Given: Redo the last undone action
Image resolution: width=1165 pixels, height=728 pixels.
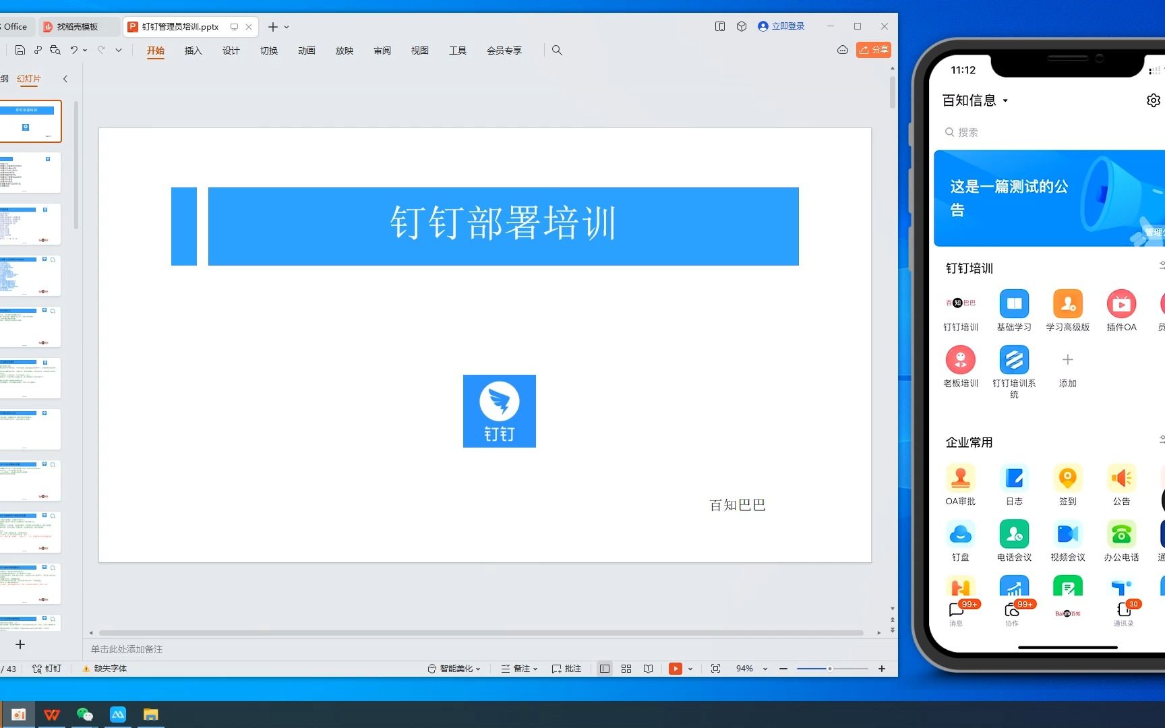Looking at the screenshot, I should tap(101, 50).
